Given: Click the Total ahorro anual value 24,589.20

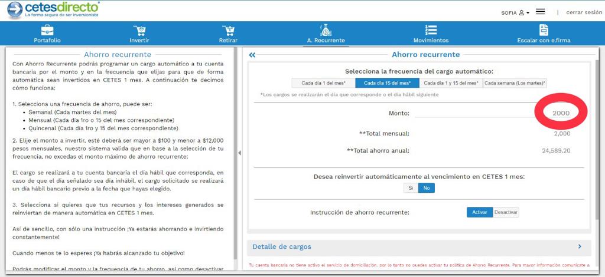Looking at the screenshot, I should [556, 151].
